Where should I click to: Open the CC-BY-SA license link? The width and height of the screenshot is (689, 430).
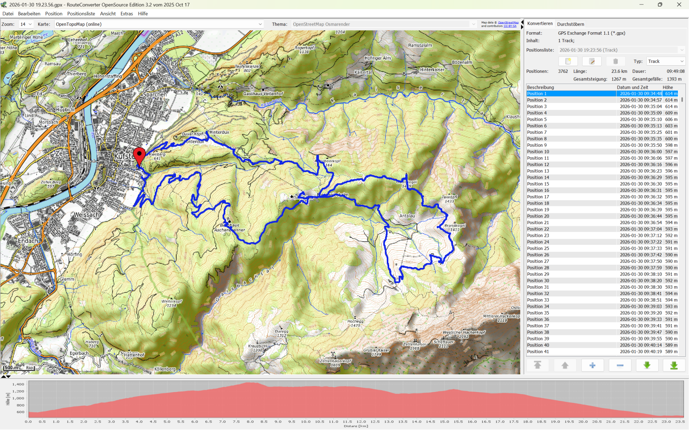(x=510, y=26)
